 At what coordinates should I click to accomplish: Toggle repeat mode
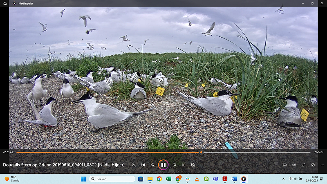(193, 165)
